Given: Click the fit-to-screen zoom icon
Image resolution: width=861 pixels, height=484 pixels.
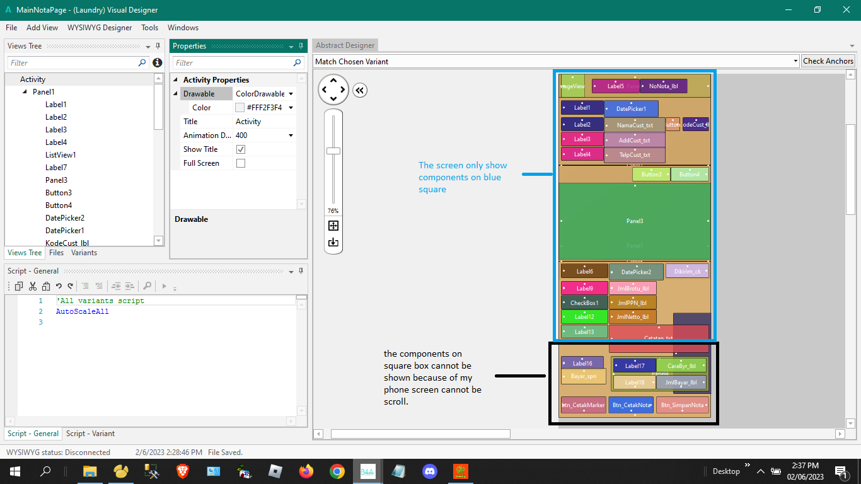Looking at the screenshot, I should pos(333,226).
